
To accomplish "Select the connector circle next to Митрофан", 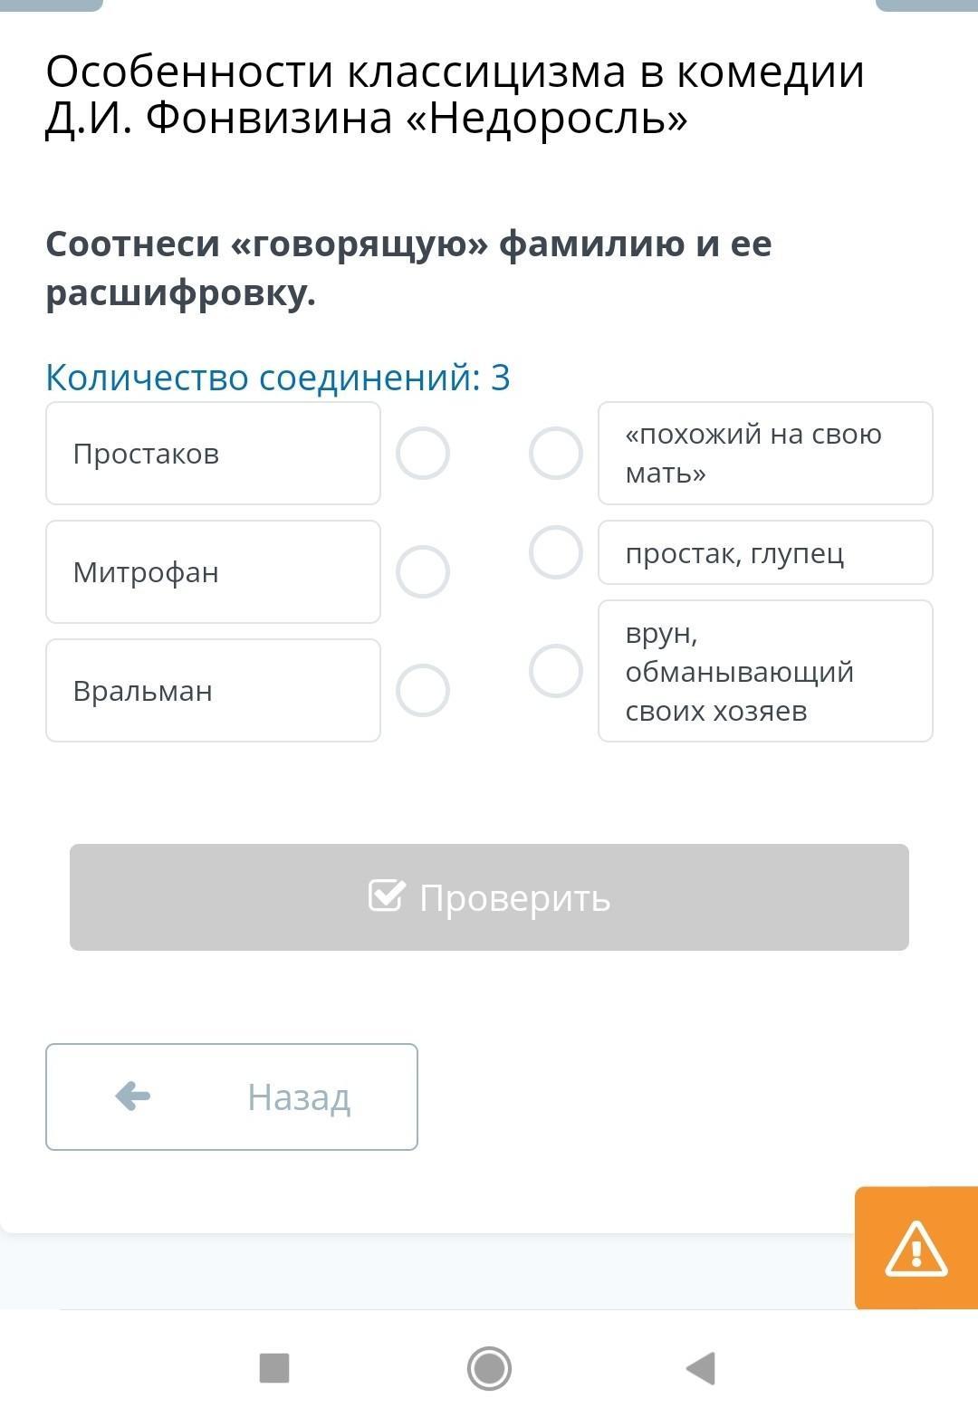I will tap(423, 571).
